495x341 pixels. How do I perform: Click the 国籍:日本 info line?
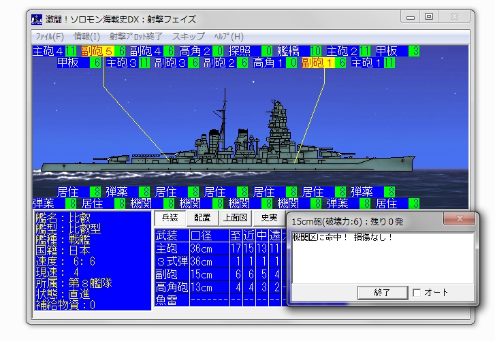pos(63,250)
